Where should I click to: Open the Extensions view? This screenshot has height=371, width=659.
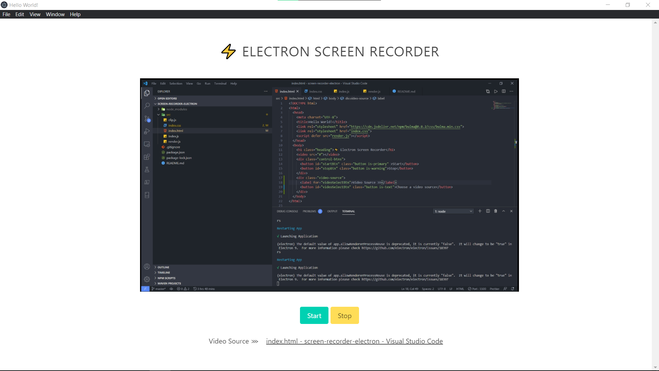(147, 157)
